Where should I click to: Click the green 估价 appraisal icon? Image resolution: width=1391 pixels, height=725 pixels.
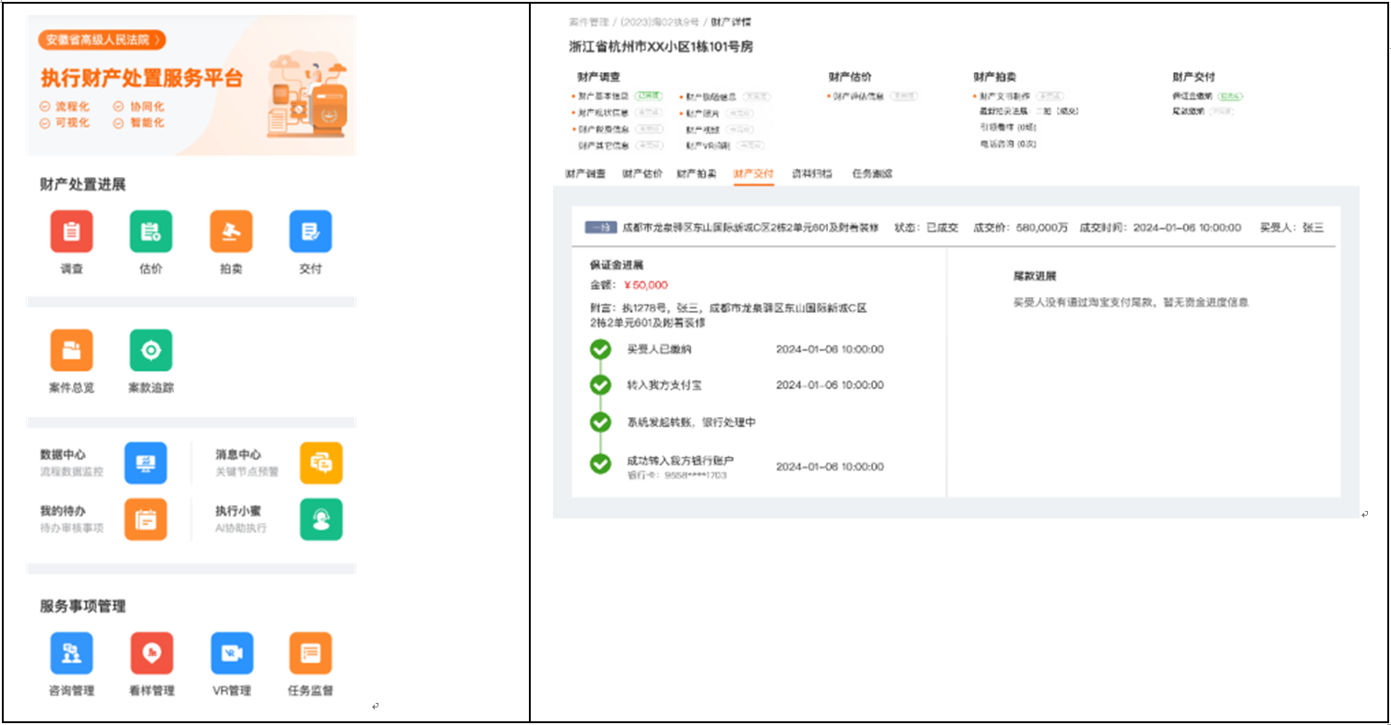point(150,232)
